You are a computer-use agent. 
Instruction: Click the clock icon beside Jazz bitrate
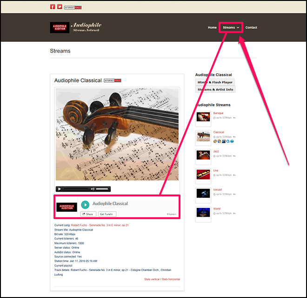pos(214,156)
